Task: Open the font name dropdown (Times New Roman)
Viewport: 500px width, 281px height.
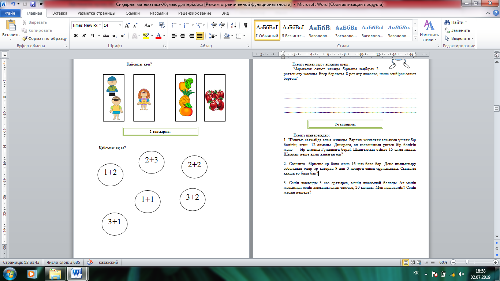Action: point(100,25)
